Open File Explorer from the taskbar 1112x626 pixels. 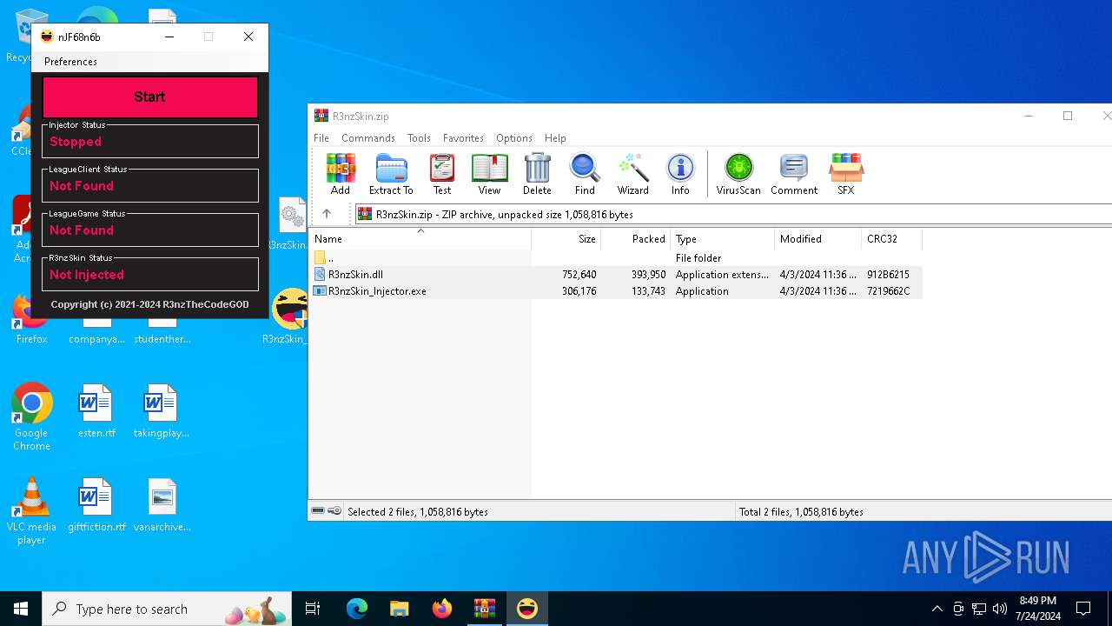click(x=400, y=609)
